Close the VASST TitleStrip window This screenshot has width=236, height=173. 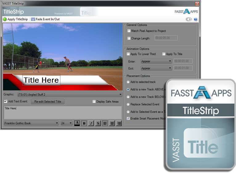point(197,4)
